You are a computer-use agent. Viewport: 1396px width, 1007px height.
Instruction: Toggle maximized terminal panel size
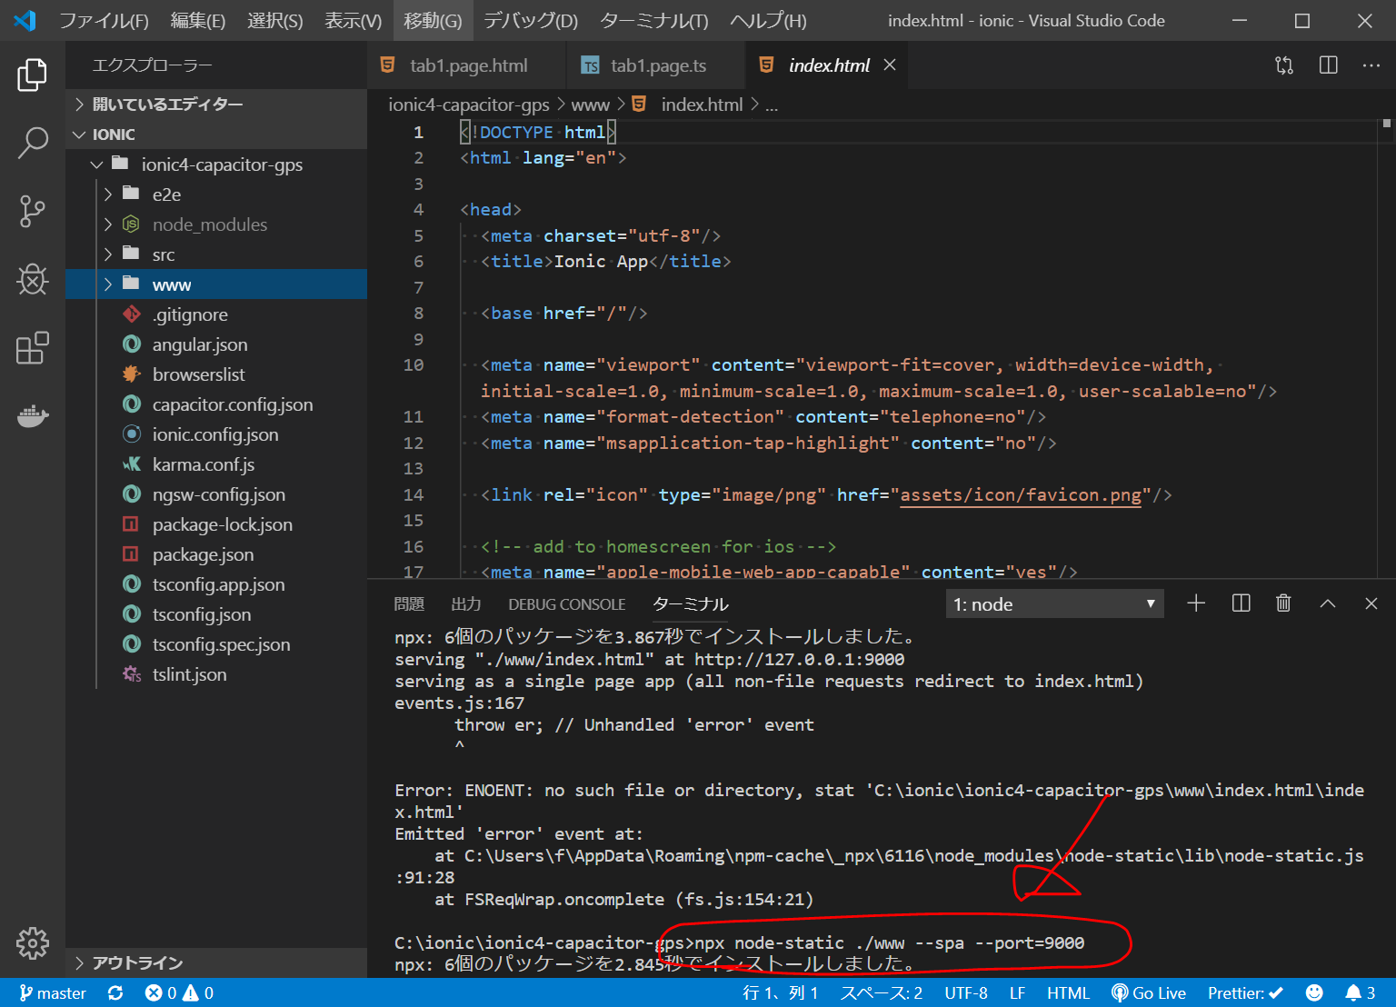[1328, 603]
